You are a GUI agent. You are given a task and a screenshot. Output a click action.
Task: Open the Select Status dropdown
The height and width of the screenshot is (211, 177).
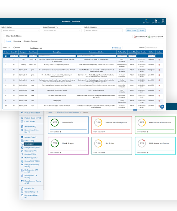pyautogui.click(x=21, y=30)
